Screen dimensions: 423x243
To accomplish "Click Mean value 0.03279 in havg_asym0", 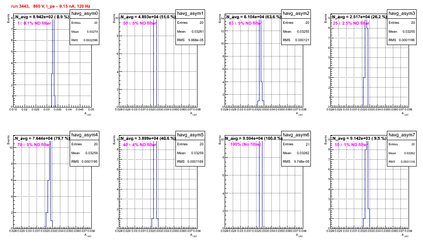I will click(92, 31).
